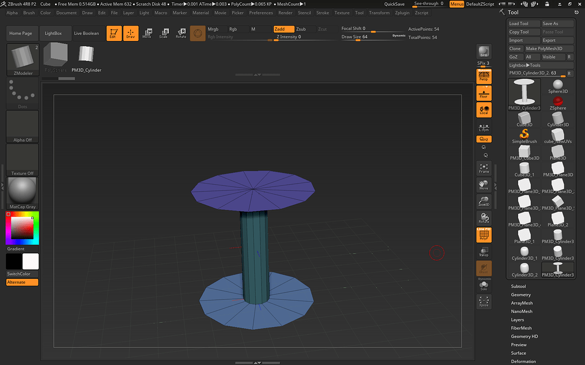Select the Move tool in the right shelf
Screen dimensions: 585x365
(x=484, y=185)
